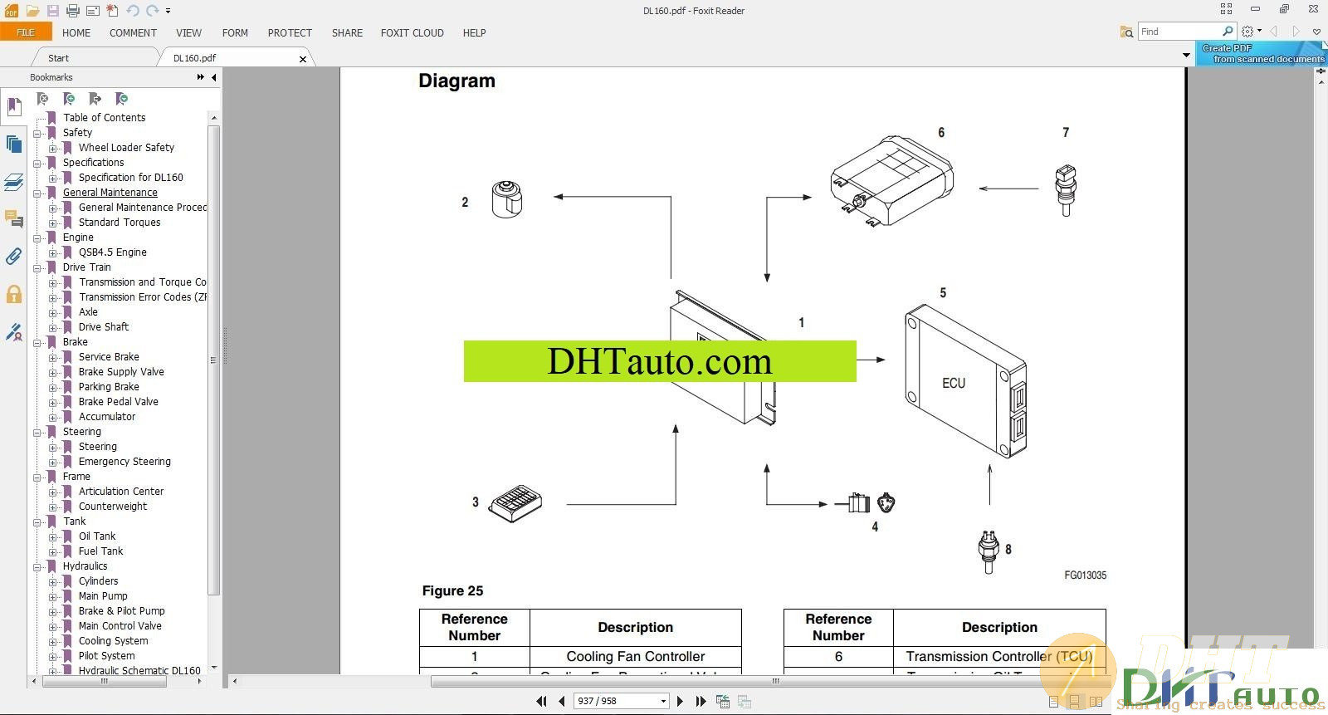Open the COMMENT ribbon tab

pos(133,33)
